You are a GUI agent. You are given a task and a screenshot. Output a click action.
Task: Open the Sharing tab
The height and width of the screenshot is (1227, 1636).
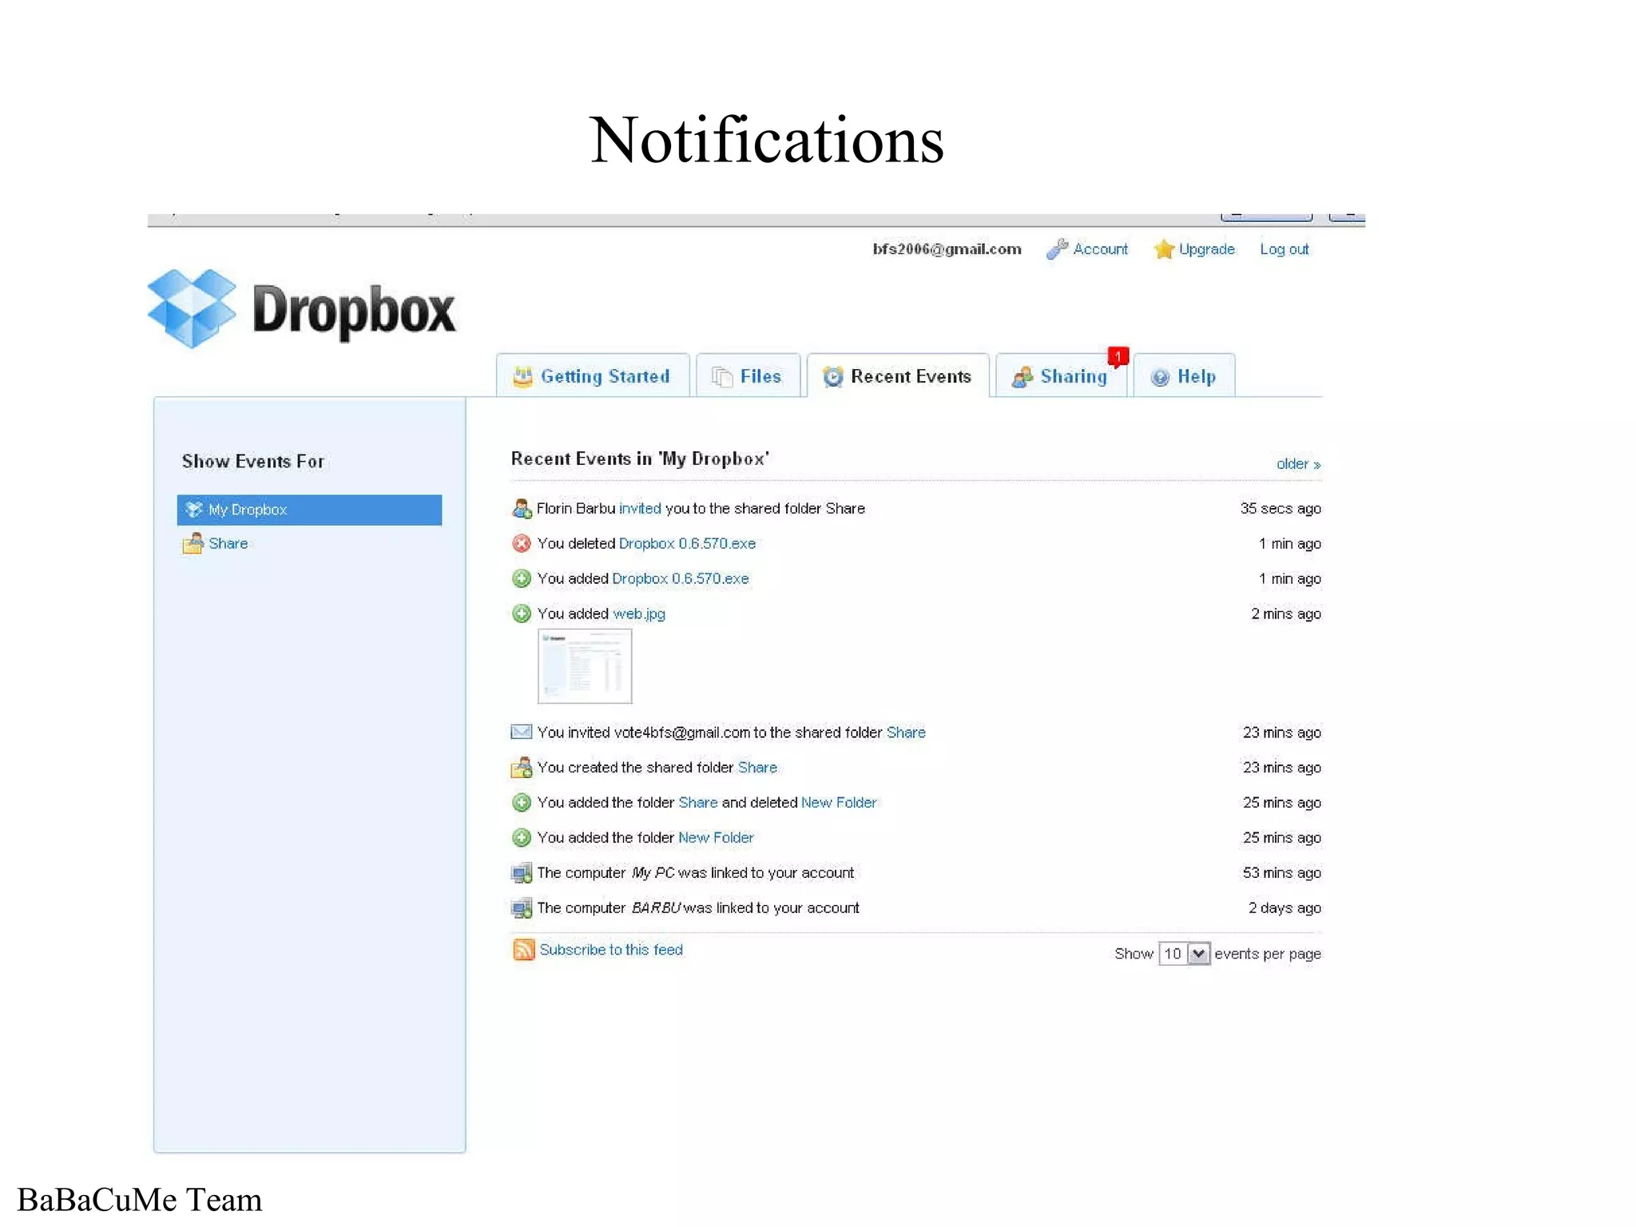pyautogui.click(x=1061, y=375)
